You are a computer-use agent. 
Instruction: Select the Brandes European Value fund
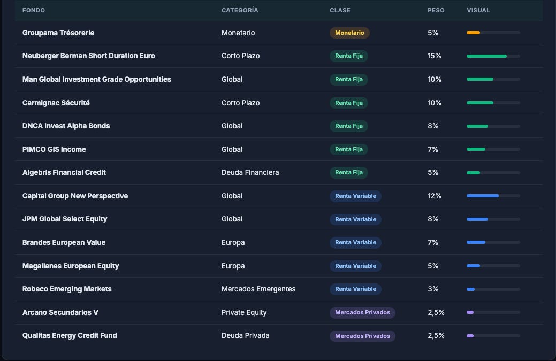coord(64,242)
